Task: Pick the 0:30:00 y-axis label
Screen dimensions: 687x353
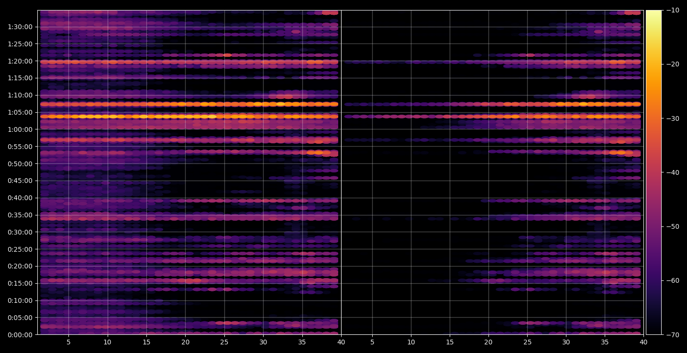Action: pos(21,232)
